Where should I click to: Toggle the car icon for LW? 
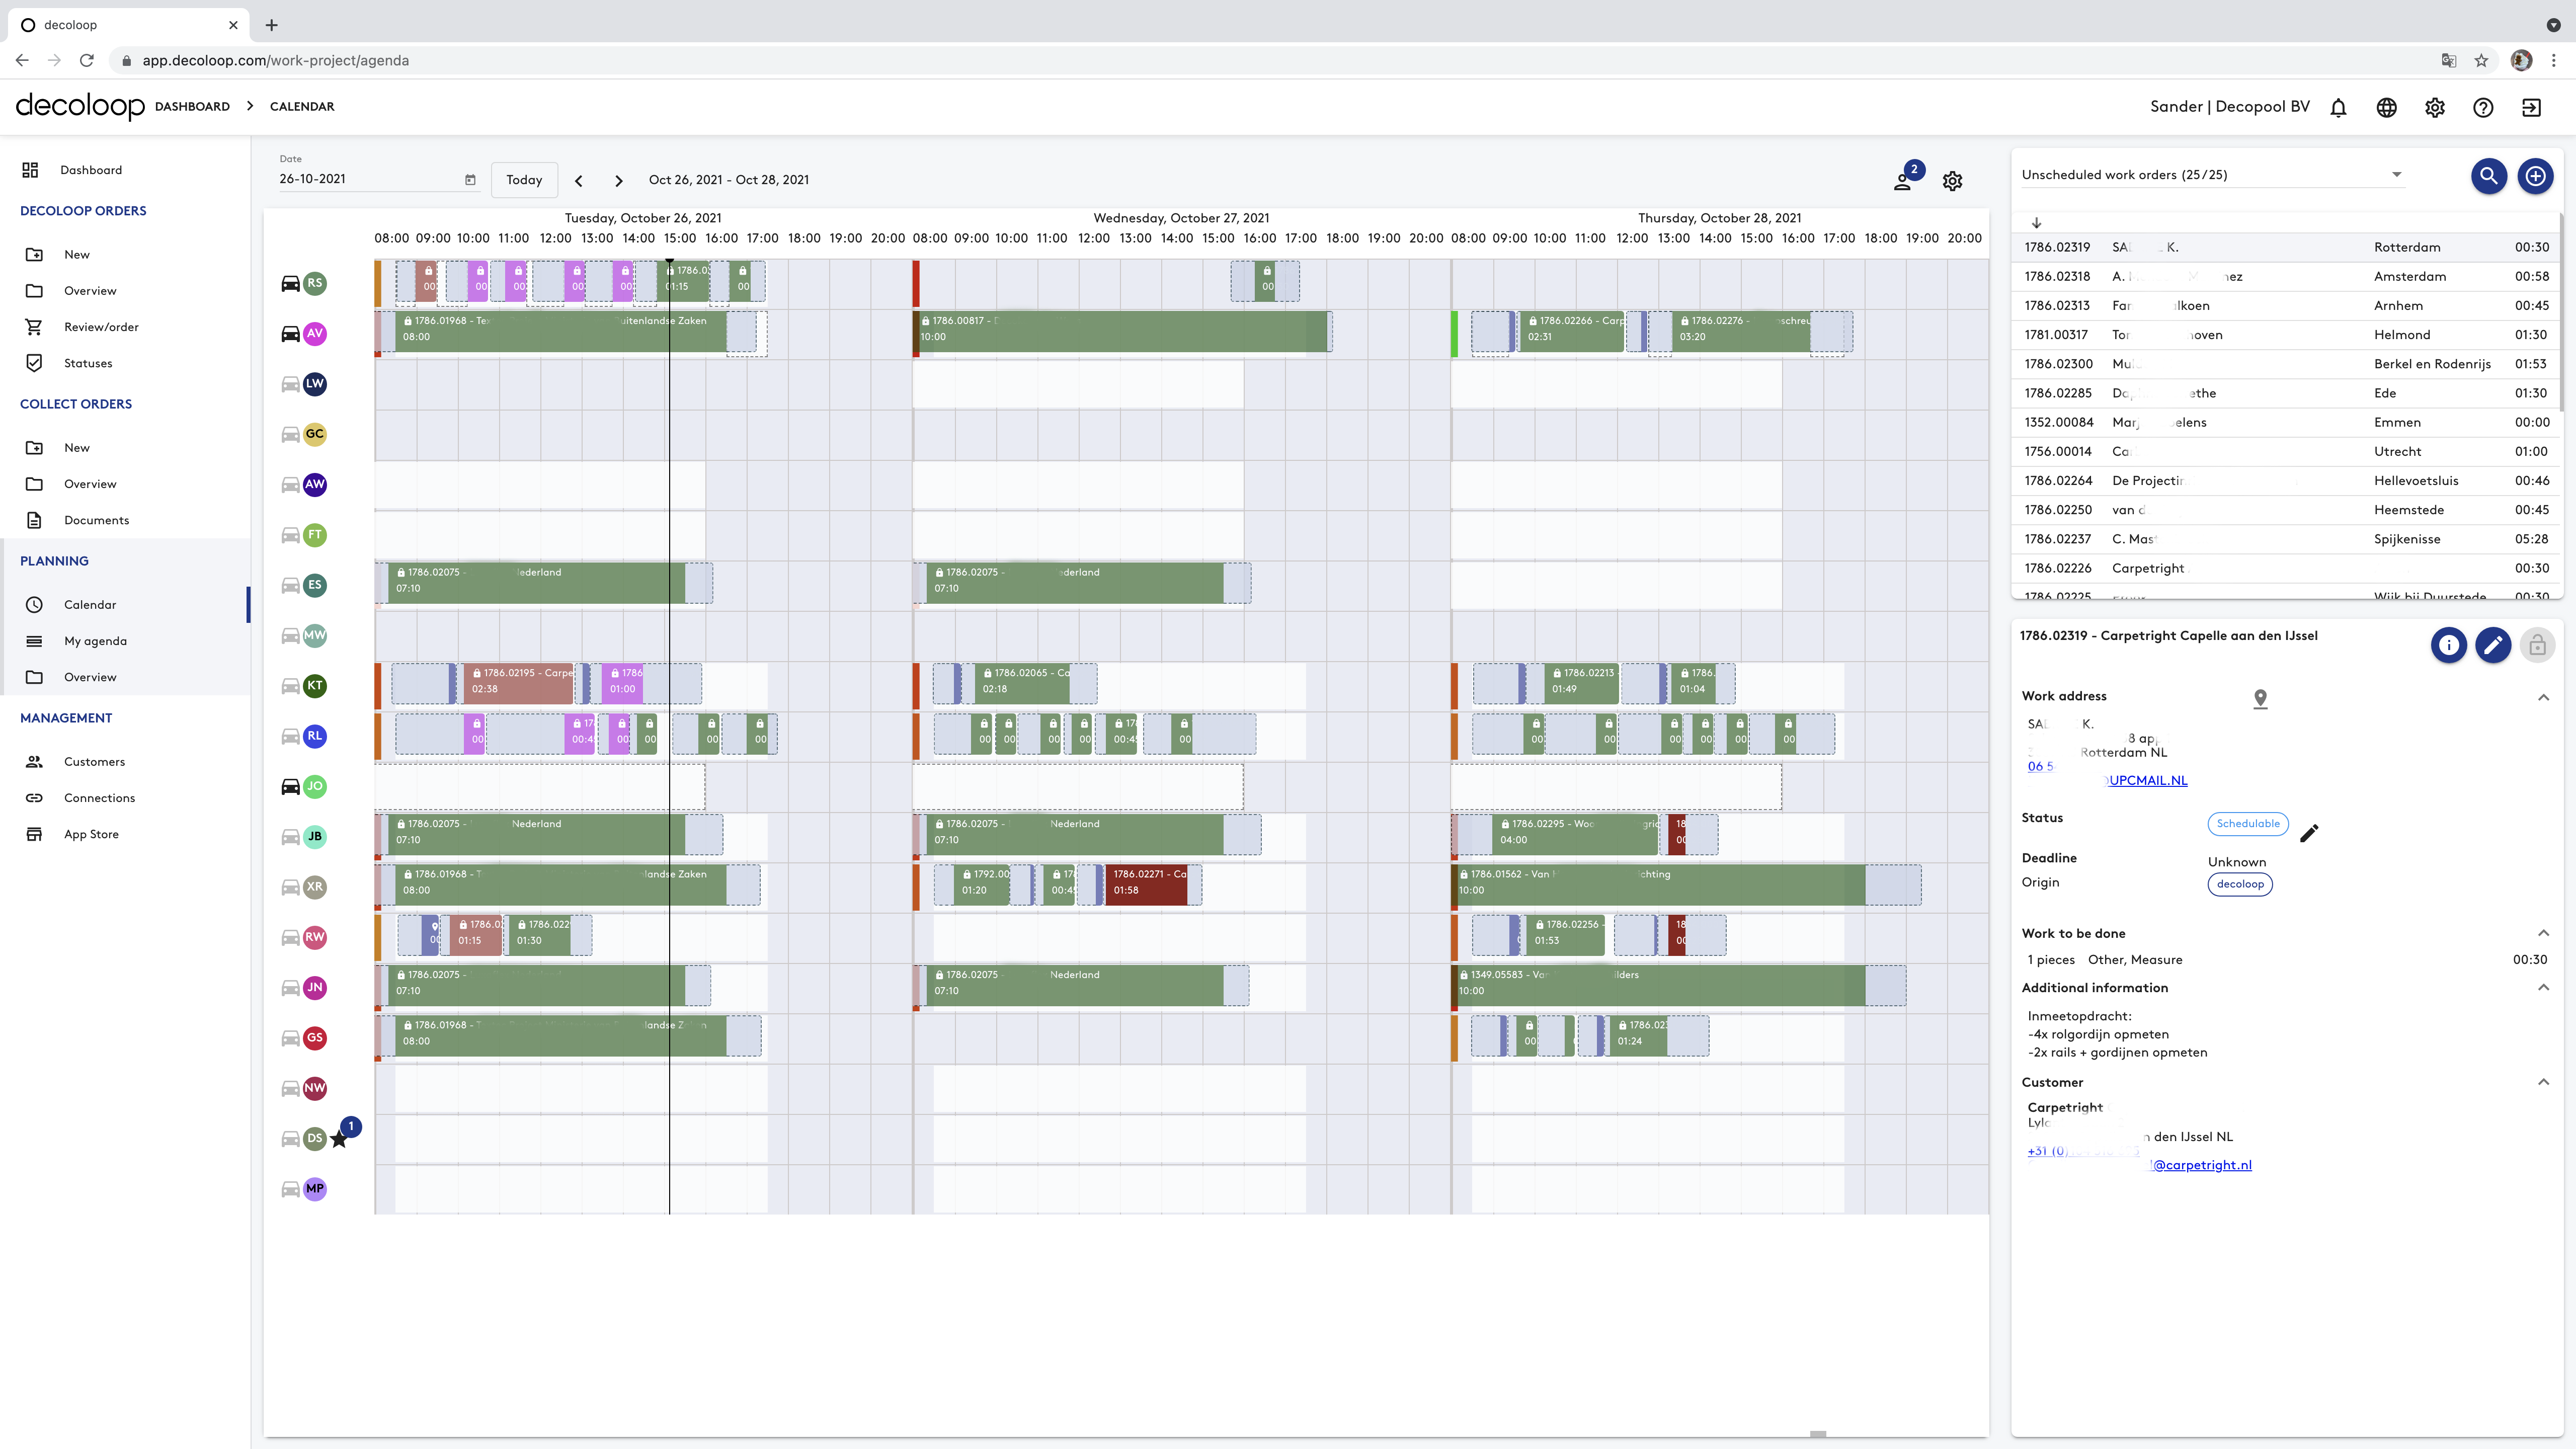click(x=290, y=384)
